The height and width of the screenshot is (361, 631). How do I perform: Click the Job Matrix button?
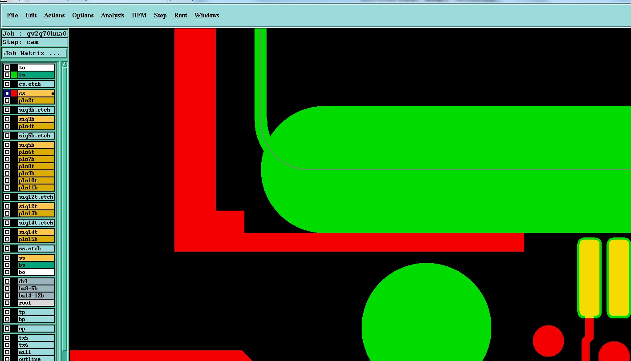click(x=35, y=53)
